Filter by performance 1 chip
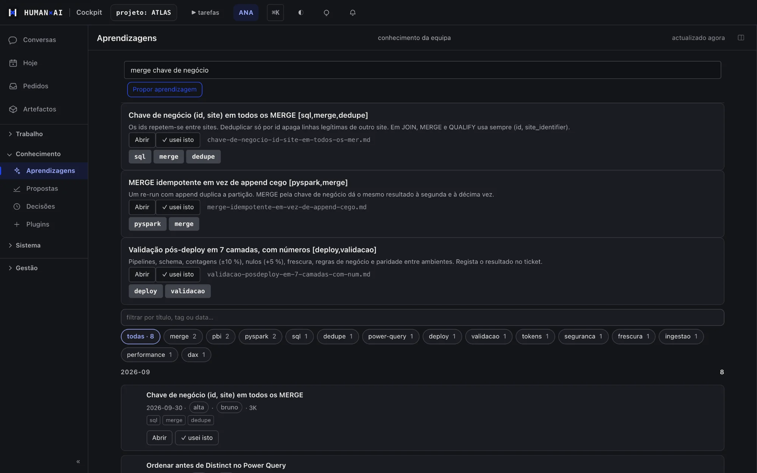Screen dimensions: 757x473 150,355
